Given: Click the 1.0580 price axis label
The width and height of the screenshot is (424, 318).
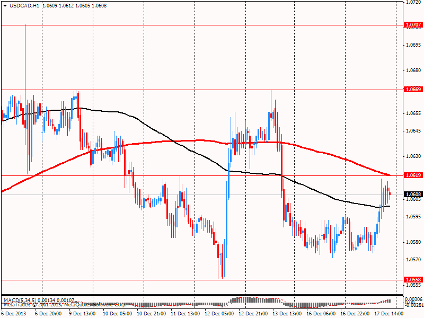Looking at the screenshot, I should (413, 242).
